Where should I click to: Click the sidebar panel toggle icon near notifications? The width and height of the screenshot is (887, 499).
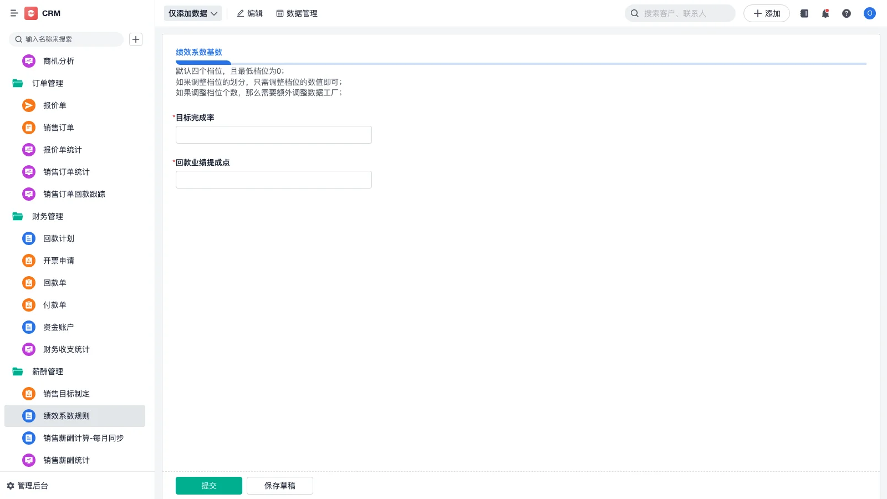tap(803, 13)
